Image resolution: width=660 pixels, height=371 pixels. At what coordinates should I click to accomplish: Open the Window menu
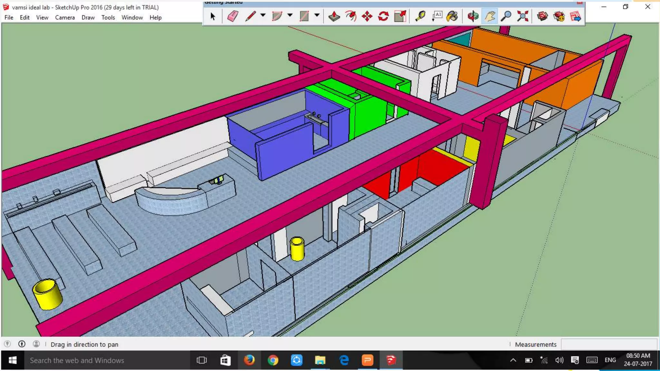132,17
